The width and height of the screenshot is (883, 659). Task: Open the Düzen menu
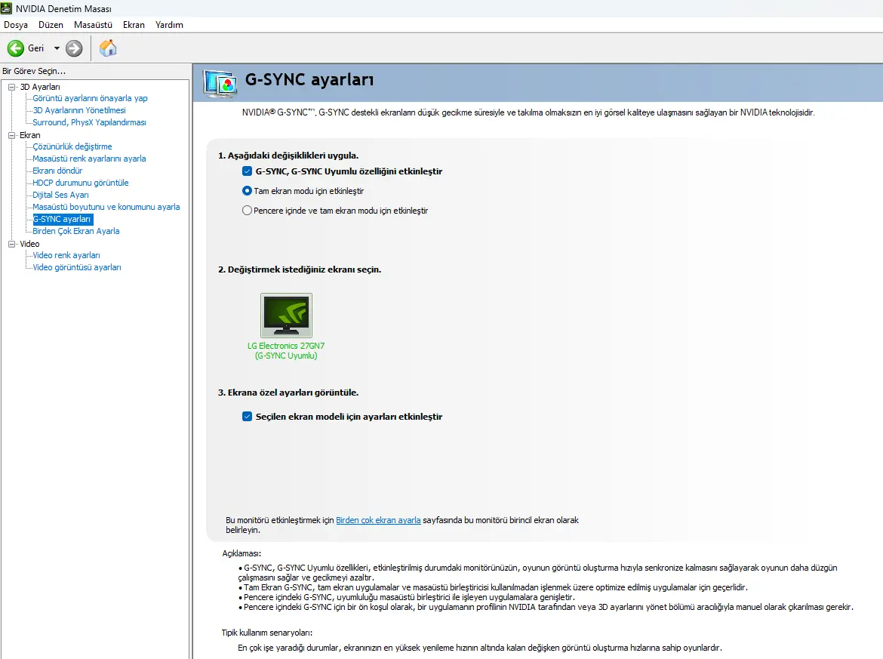click(51, 25)
